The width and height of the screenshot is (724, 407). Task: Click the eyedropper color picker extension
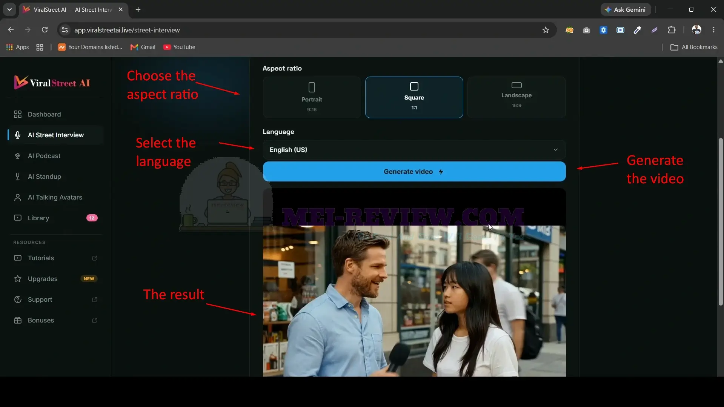click(637, 30)
